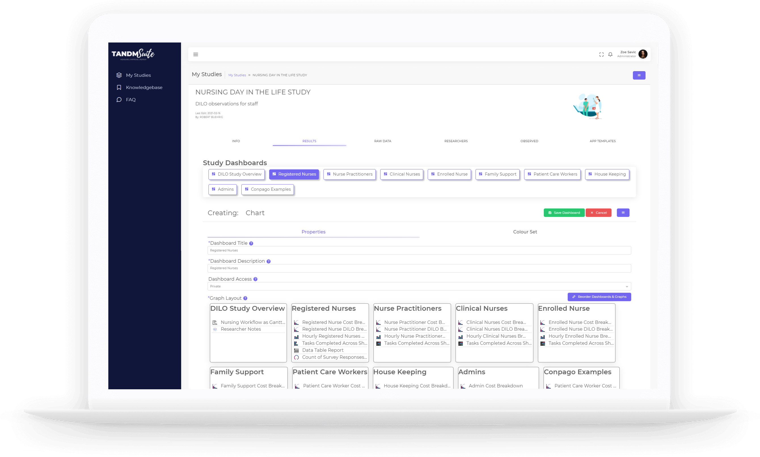Open the Enrolled Nurse dashboard
Viewport: 760px width, 457px height.
449,174
